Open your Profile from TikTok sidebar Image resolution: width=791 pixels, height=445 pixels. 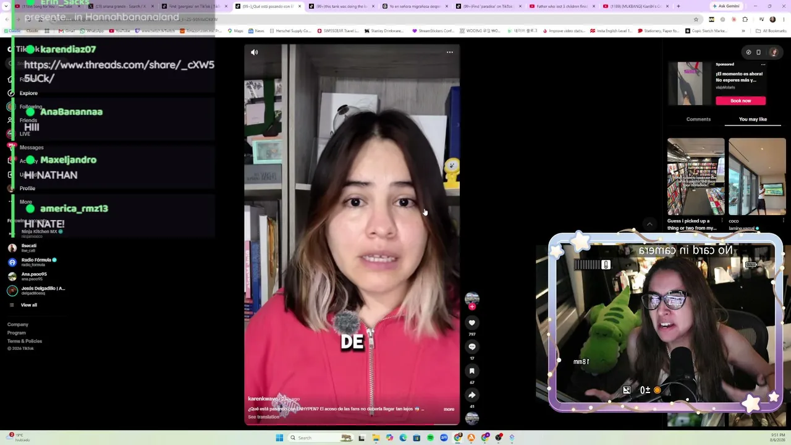pos(27,189)
